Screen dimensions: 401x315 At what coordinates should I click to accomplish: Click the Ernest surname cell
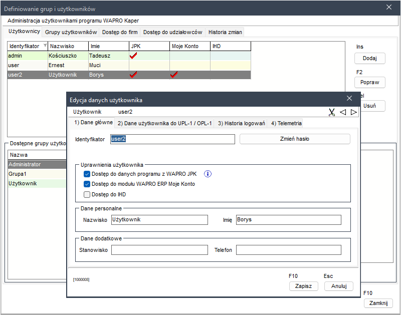pyautogui.click(x=68, y=65)
